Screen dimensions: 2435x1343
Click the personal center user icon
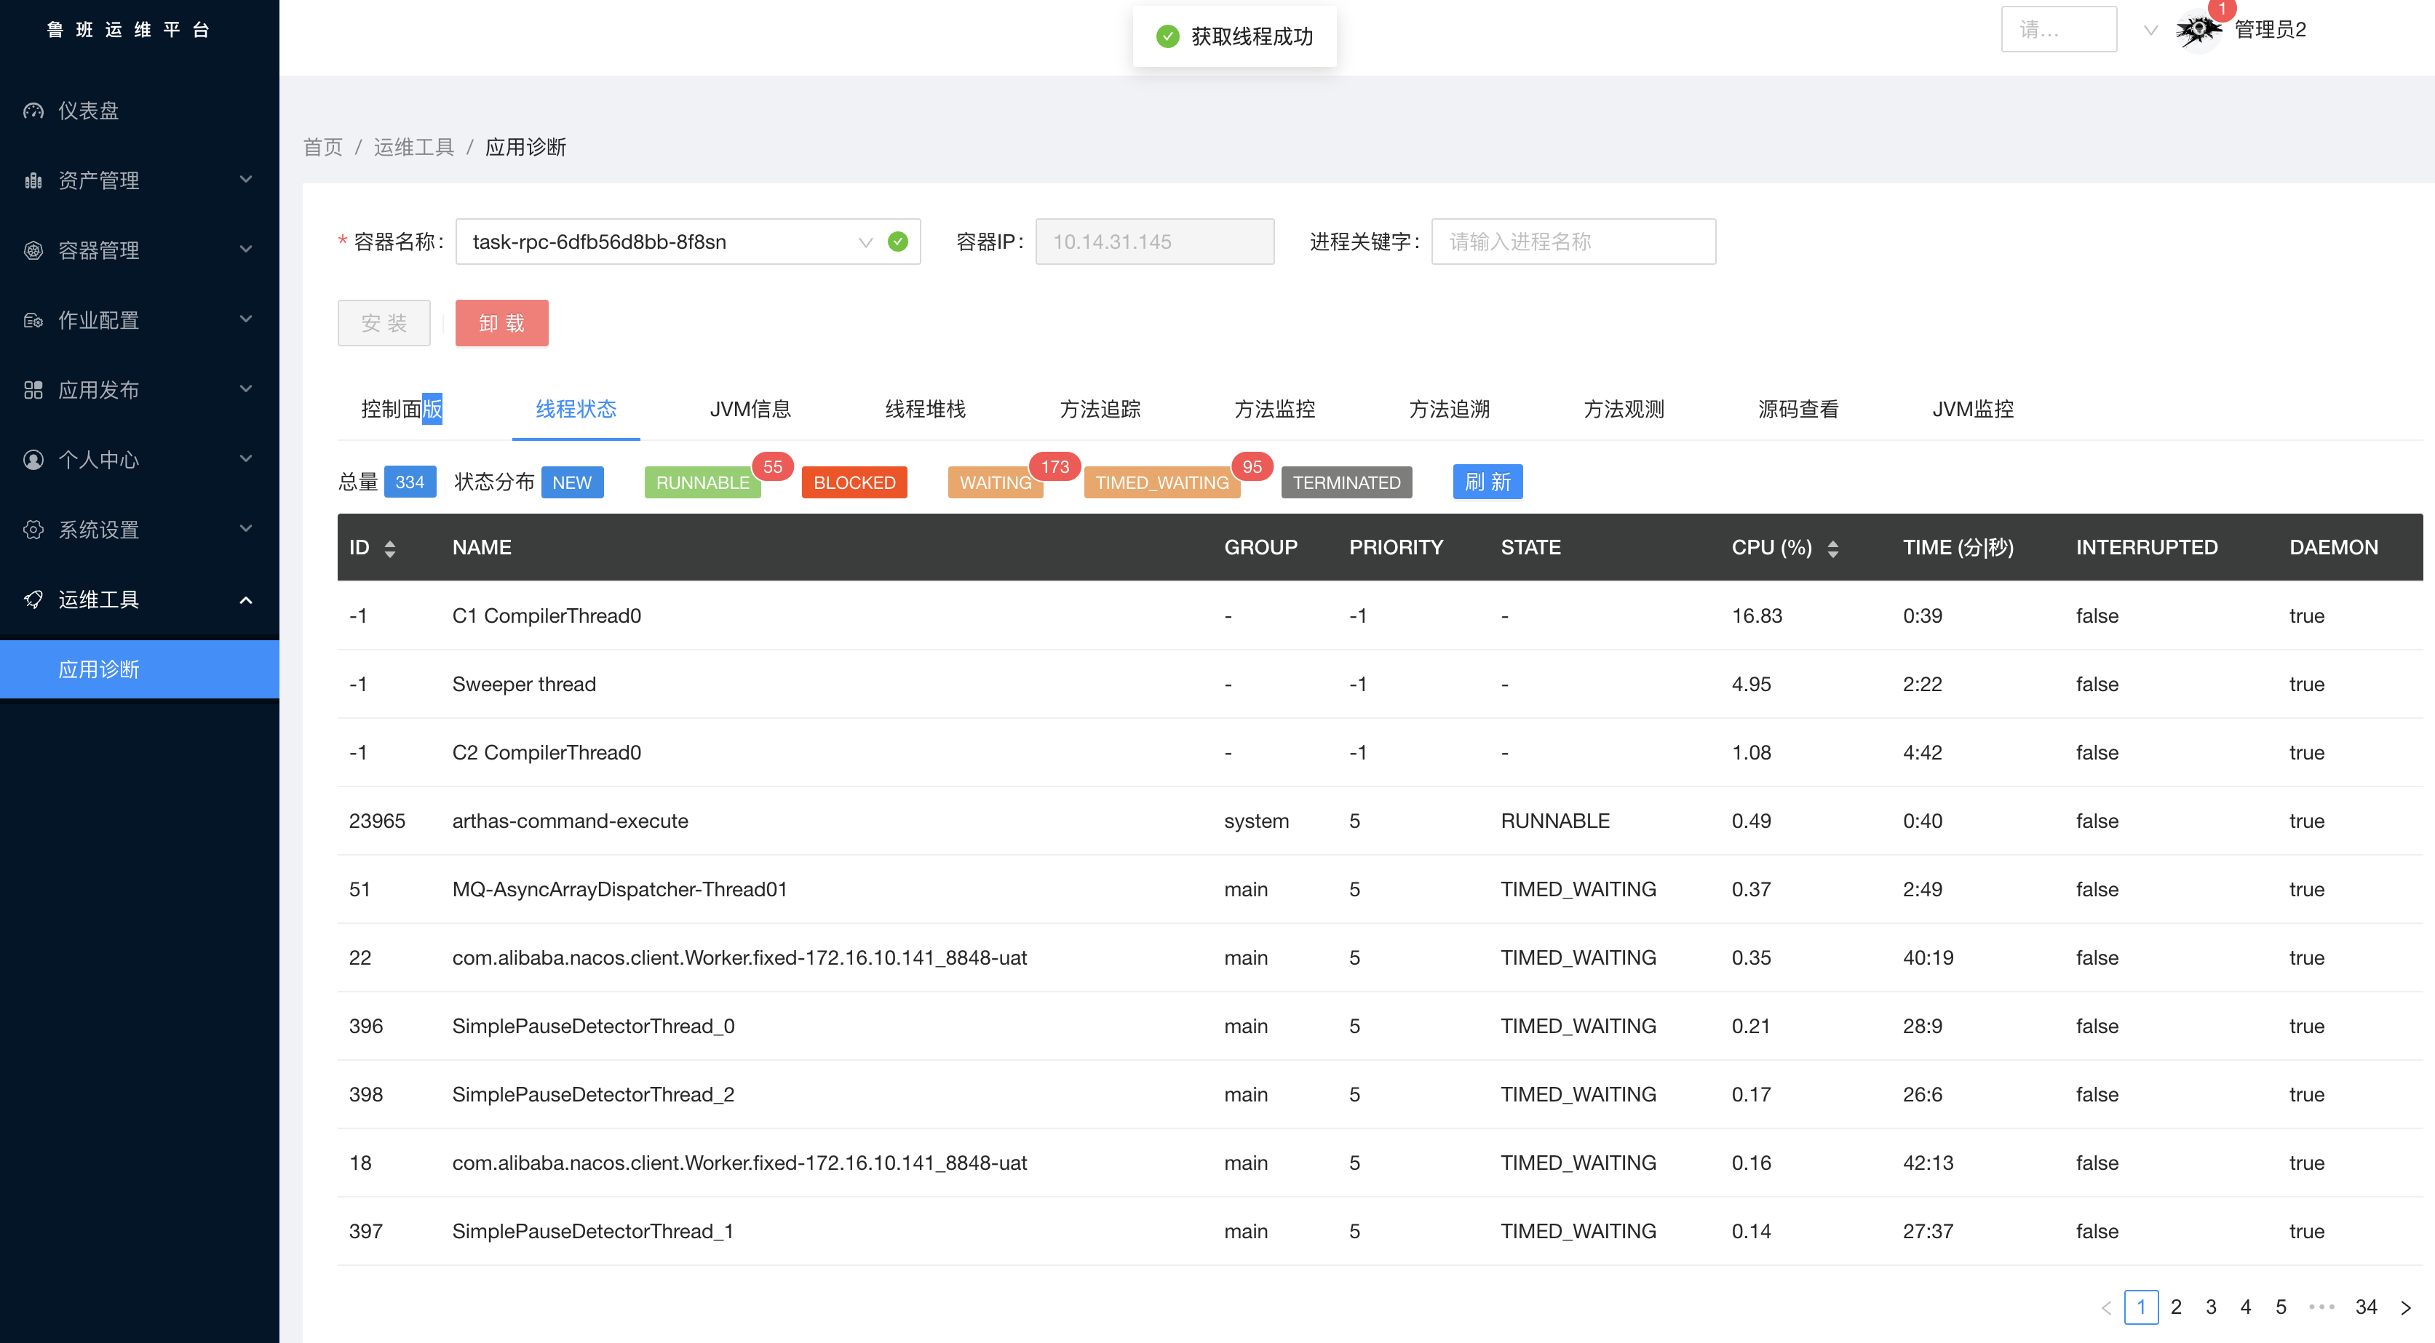pos(33,461)
